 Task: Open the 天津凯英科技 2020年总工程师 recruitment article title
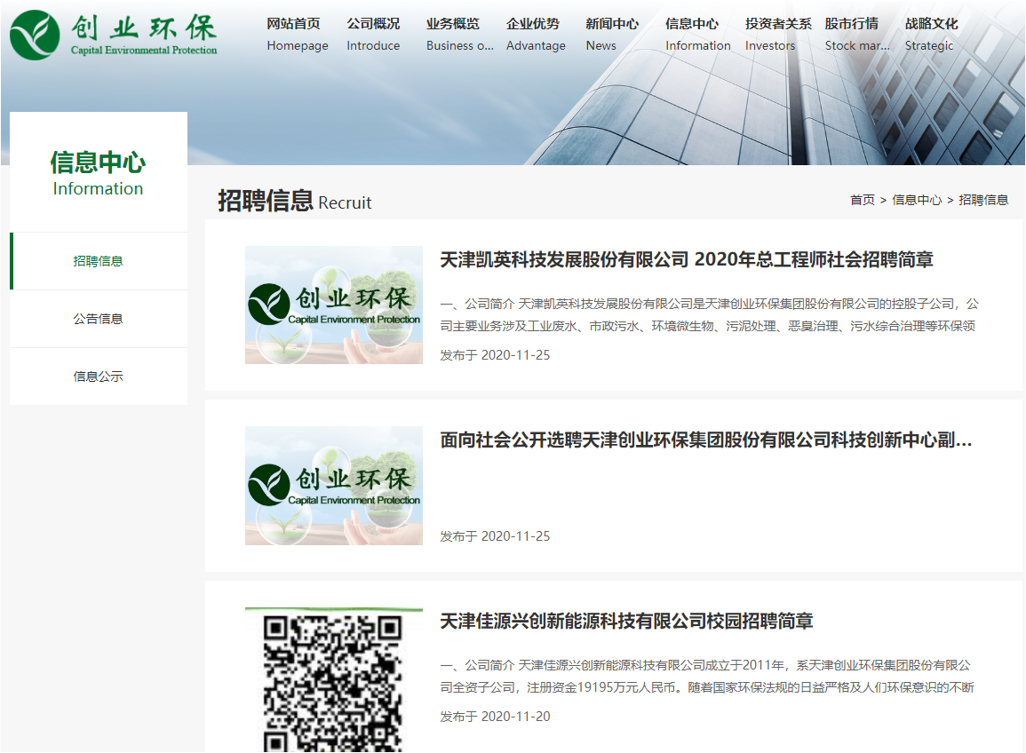point(687,259)
